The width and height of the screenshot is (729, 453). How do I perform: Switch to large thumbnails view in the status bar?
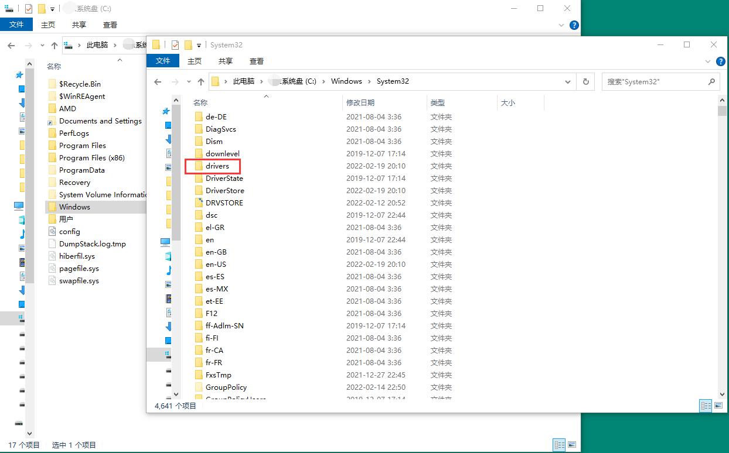(718, 406)
